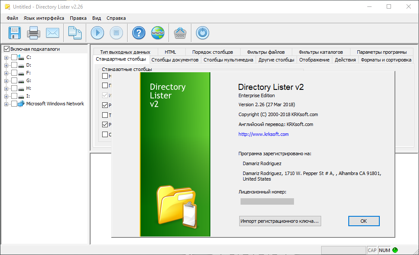The height and width of the screenshot is (255, 419).
Task: Check the box for drive G:
Action: (x=14, y=80)
